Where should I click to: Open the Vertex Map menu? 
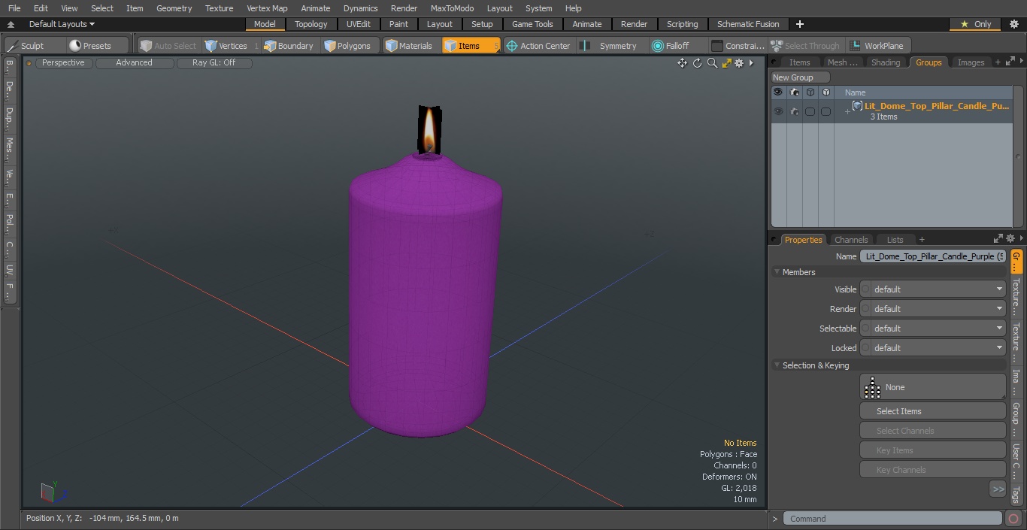tap(267, 8)
